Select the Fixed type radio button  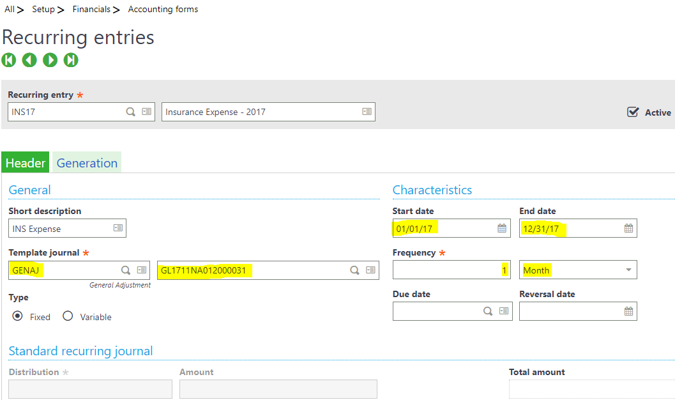[x=18, y=316]
